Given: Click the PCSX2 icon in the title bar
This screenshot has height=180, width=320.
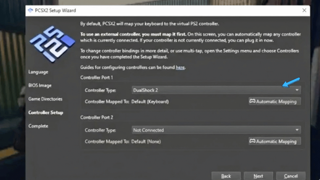Looking at the screenshot, I should (30, 10).
